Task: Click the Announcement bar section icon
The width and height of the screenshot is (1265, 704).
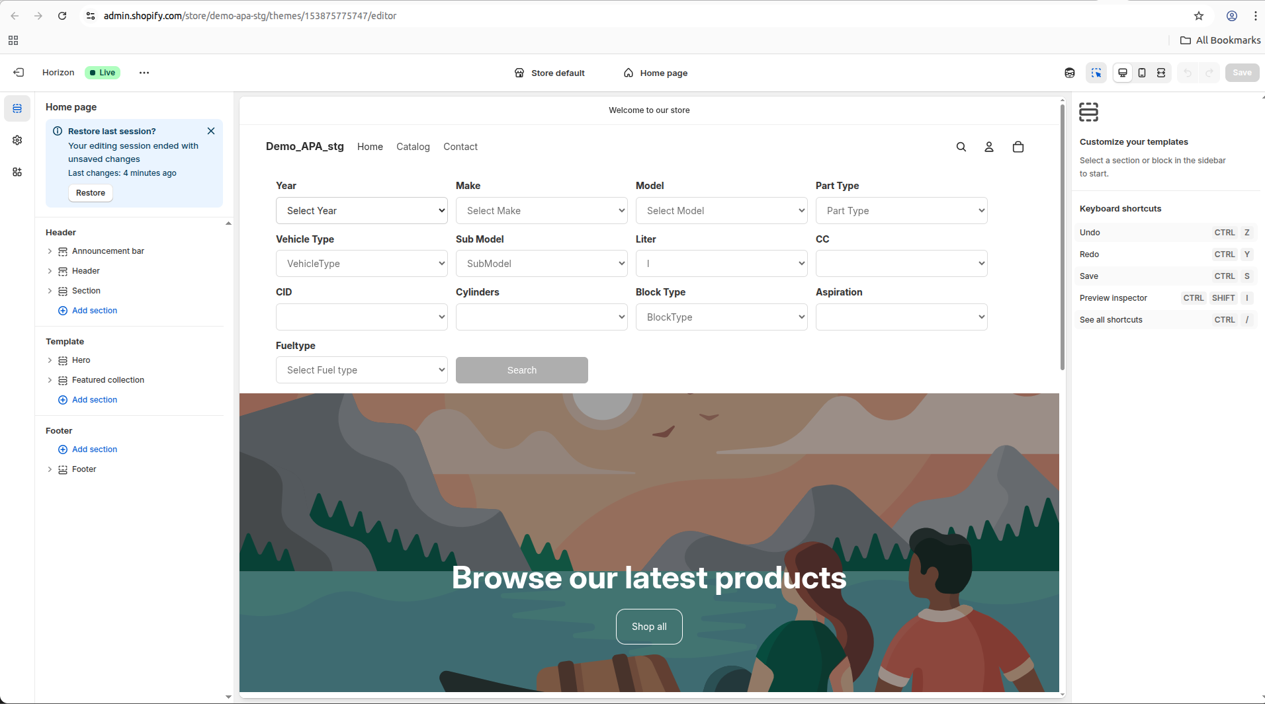Action: 63,251
